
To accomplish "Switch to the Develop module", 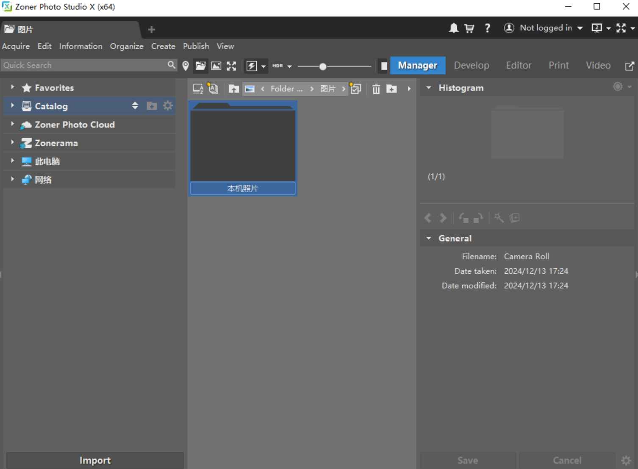I will click(x=472, y=65).
